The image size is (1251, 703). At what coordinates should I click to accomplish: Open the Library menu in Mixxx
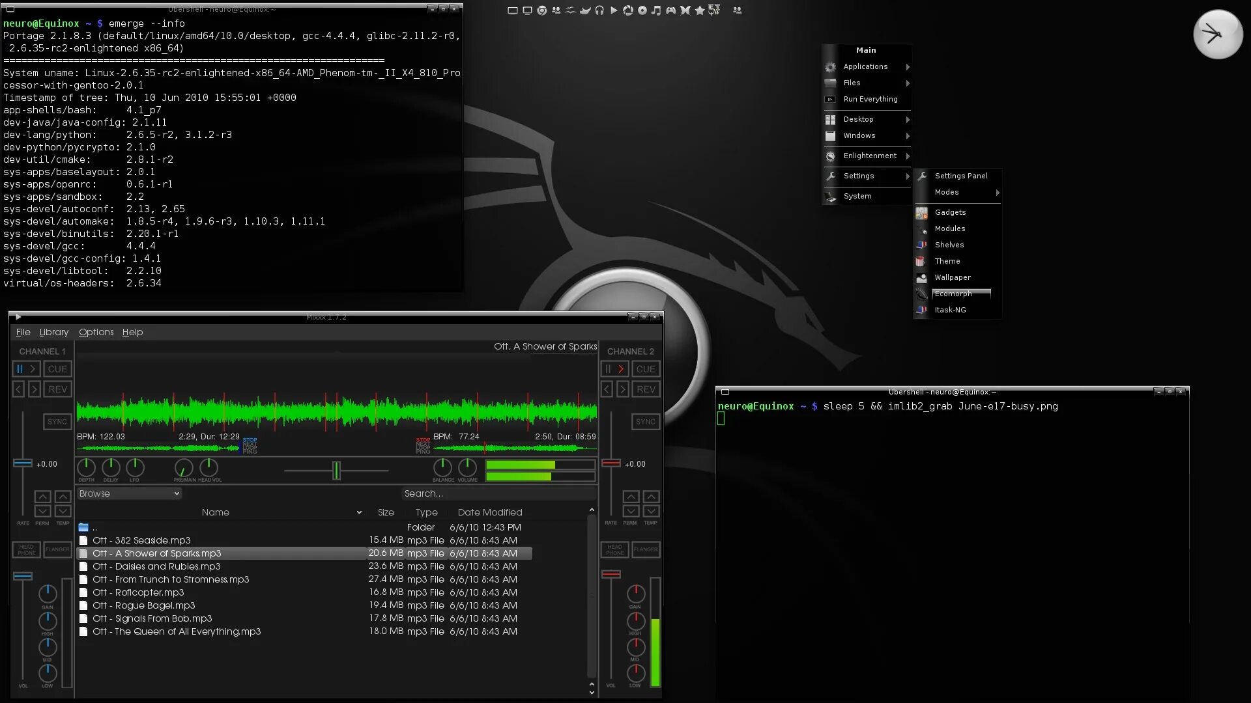pos(53,332)
